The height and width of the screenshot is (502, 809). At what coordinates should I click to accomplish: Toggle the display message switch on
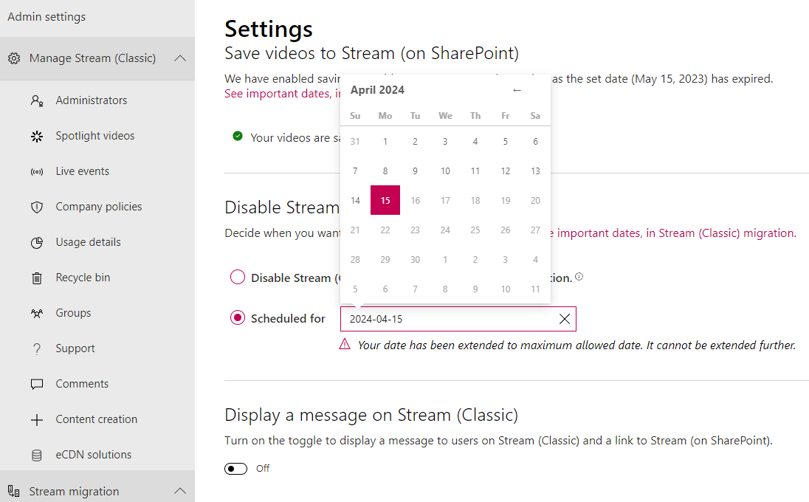(236, 469)
